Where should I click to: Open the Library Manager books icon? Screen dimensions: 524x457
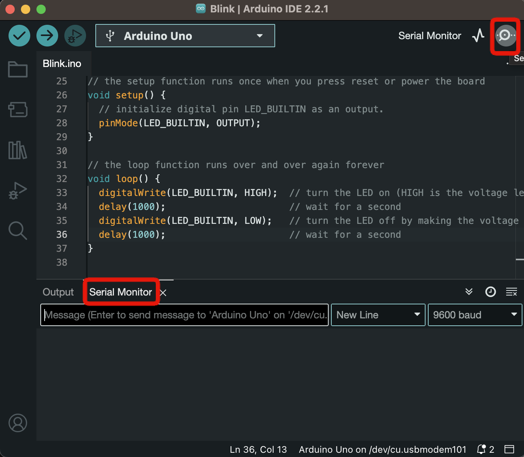(x=18, y=150)
